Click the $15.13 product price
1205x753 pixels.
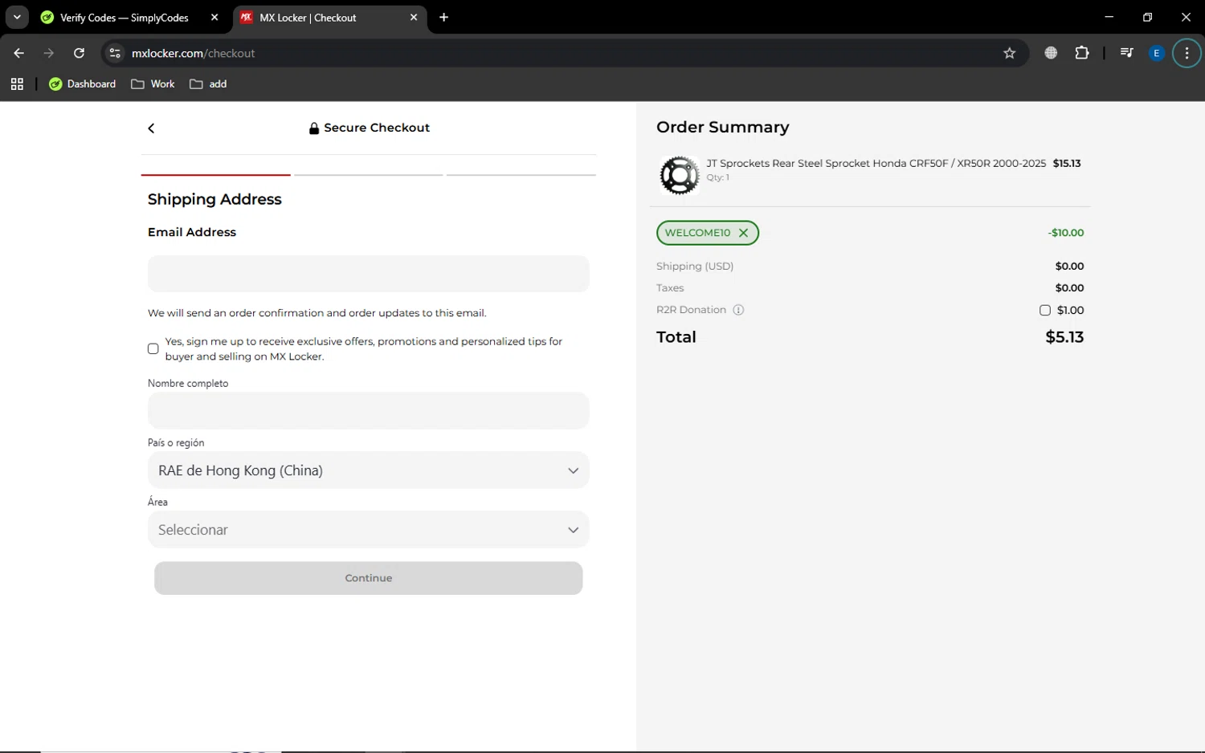(1067, 163)
